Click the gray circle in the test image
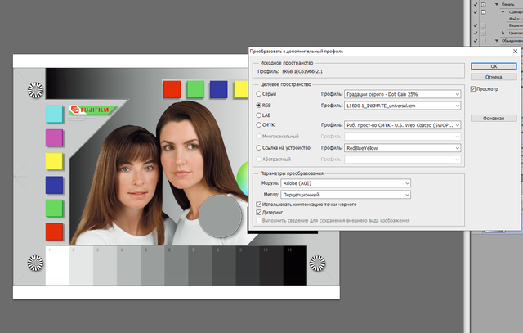This screenshot has width=523, height=333. click(x=220, y=216)
